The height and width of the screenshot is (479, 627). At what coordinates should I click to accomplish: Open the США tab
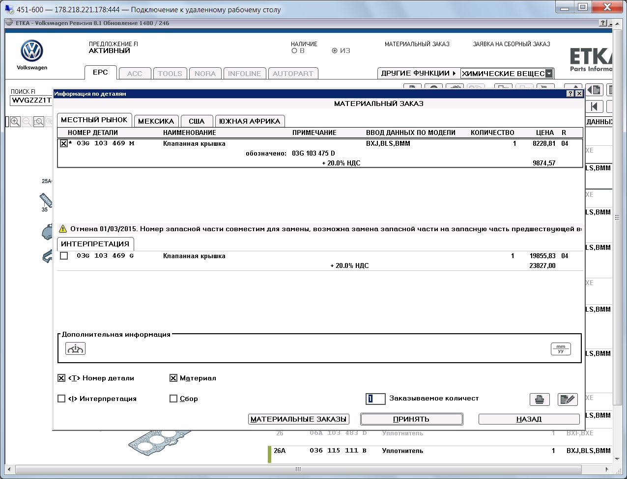tap(197, 121)
